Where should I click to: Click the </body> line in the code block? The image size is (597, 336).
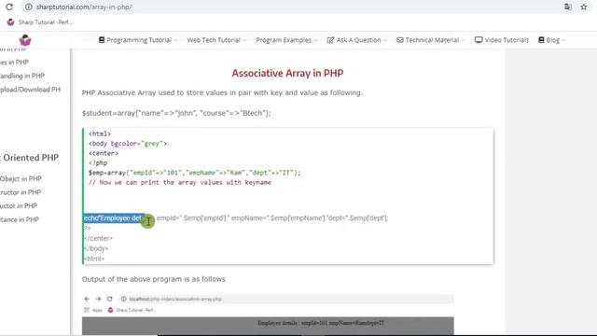pyautogui.click(x=96, y=249)
